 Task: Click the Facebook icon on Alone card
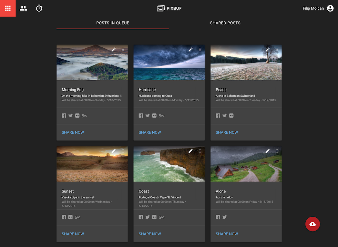coord(218,217)
